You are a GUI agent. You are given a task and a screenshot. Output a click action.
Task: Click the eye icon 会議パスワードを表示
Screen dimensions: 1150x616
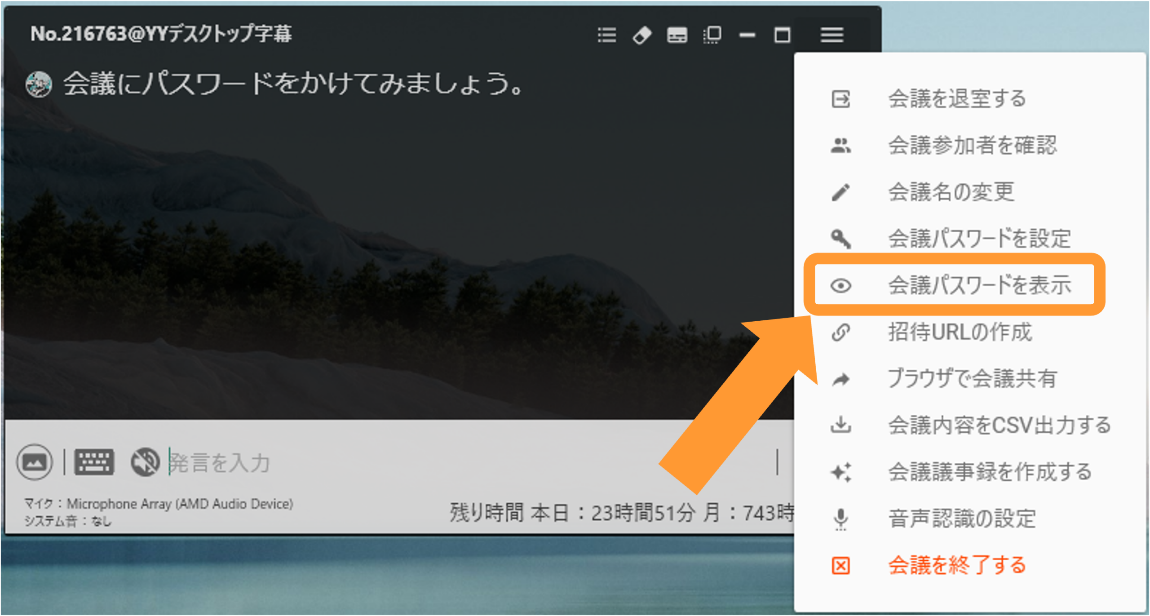[840, 285]
